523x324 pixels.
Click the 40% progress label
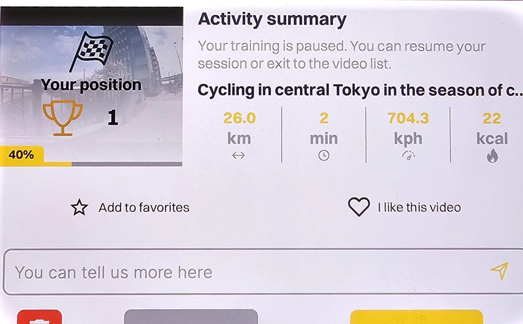(x=21, y=154)
